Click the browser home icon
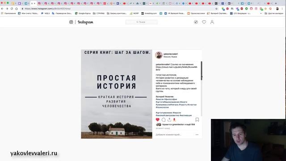The width and height of the screenshot is (286, 161). 17,8
